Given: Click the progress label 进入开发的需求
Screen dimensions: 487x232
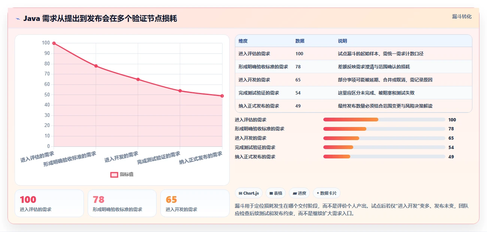Looking at the screenshot, I should click(x=251, y=138).
